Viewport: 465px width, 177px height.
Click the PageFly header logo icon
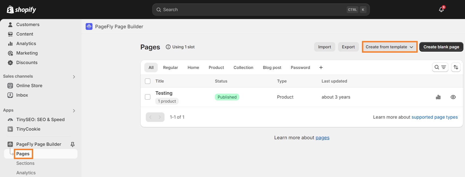point(89,26)
